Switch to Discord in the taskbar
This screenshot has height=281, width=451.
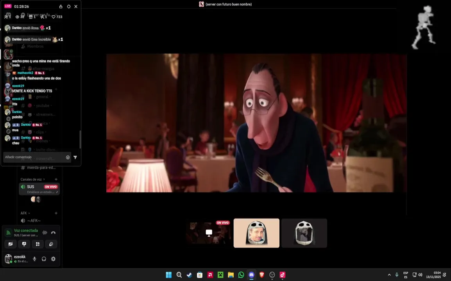click(x=251, y=275)
